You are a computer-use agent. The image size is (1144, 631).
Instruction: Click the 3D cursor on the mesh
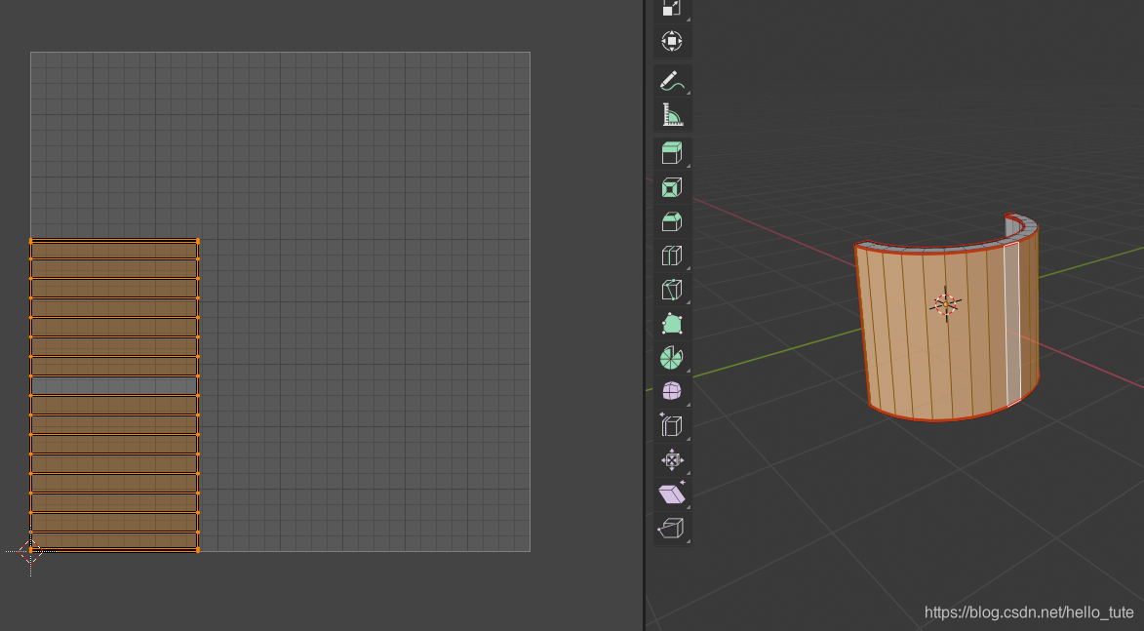point(946,303)
